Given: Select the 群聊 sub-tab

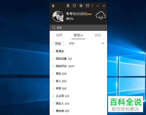Looking at the screenshot, I should pyautogui.click(x=72, y=43).
